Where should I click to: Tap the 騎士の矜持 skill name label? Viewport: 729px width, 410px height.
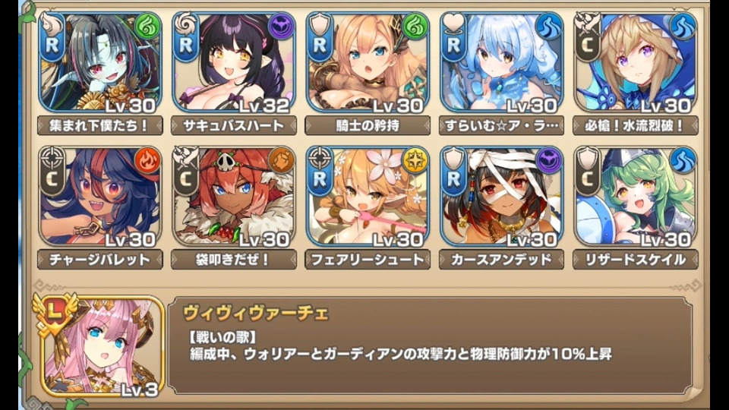[368, 126]
